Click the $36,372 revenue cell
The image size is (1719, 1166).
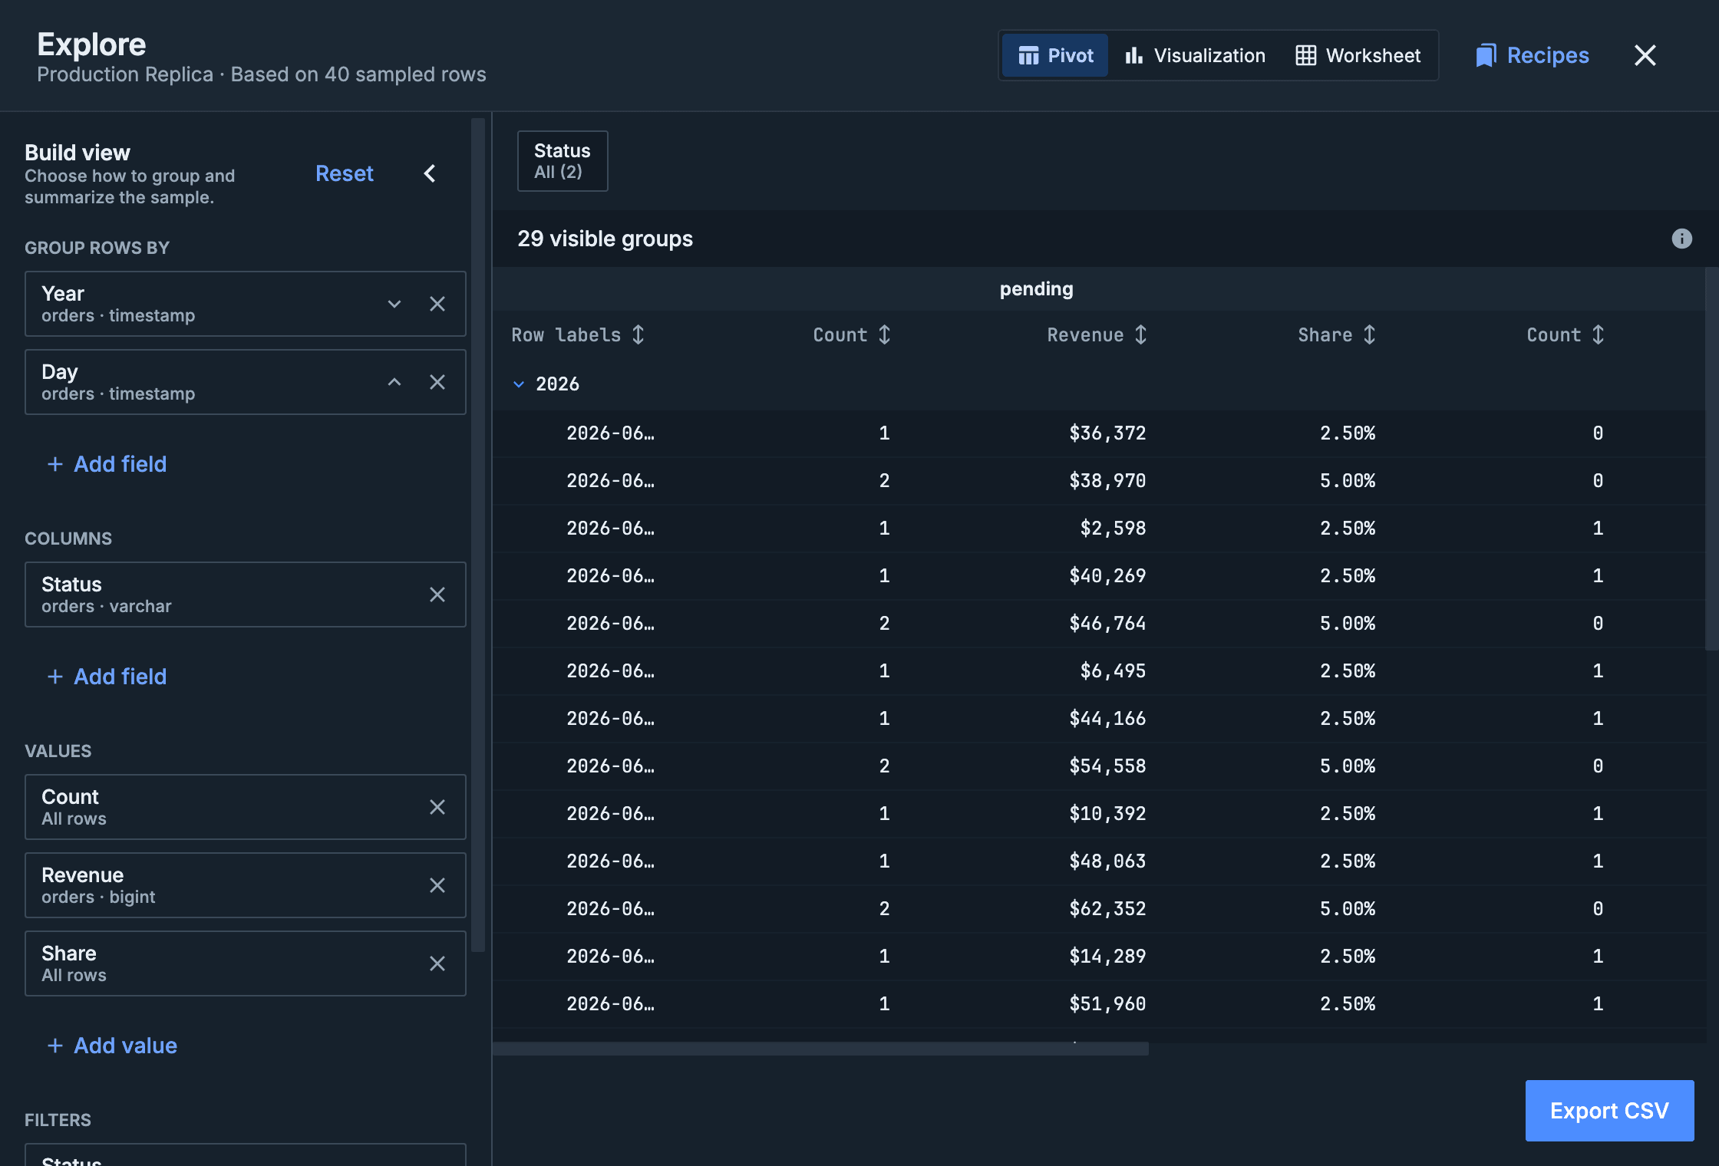1107,433
